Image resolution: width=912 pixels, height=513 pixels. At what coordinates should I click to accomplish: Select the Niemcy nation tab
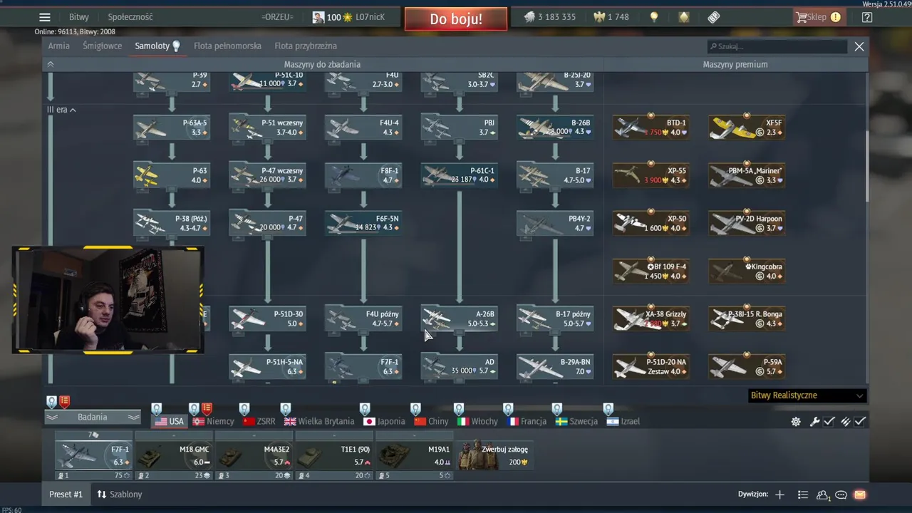tap(212, 421)
